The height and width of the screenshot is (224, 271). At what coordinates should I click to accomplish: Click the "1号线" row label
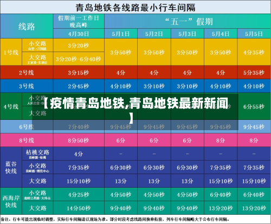(x=11, y=52)
